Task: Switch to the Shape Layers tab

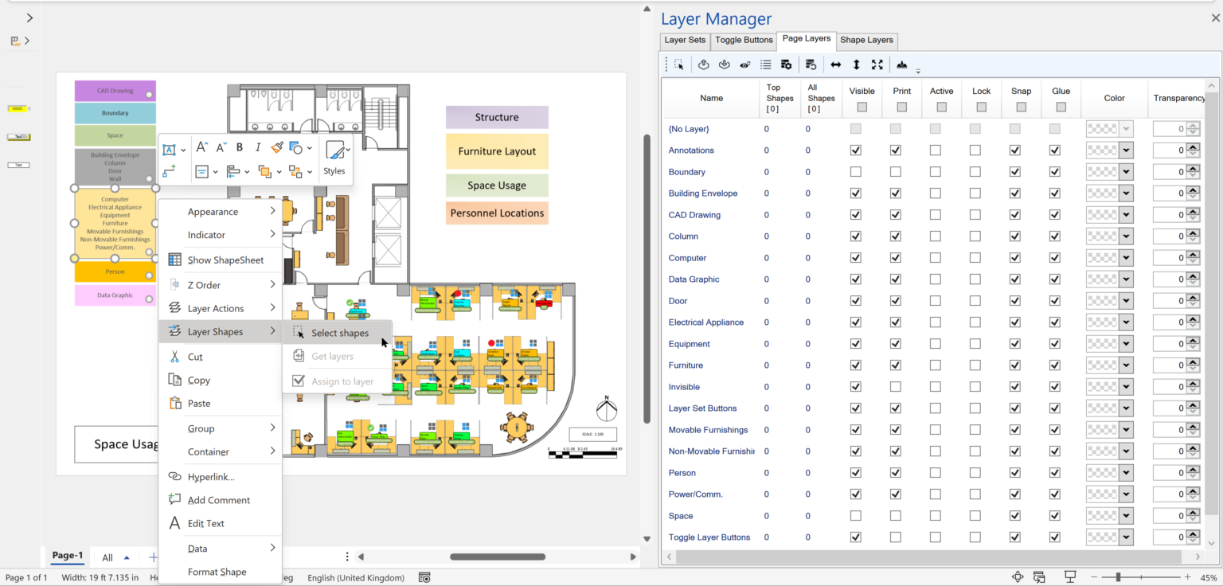Action: [x=866, y=40]
